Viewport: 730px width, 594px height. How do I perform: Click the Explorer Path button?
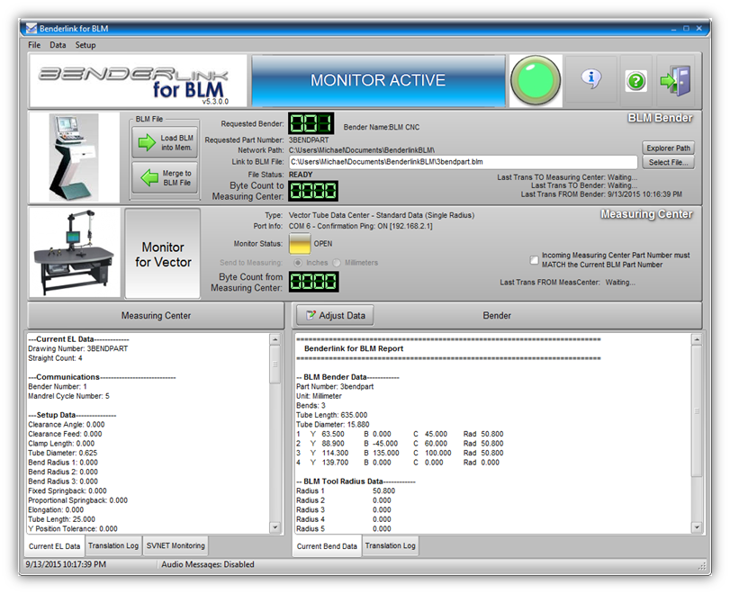pos(668,148)
